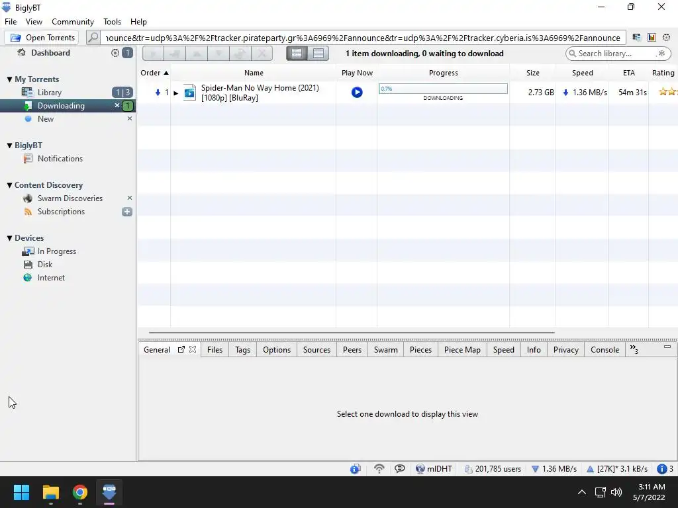
Task: Switch to the Piece Map tab
Action: 462,349
